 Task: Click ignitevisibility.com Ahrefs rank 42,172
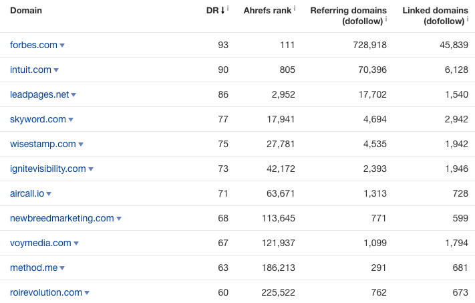281,169
